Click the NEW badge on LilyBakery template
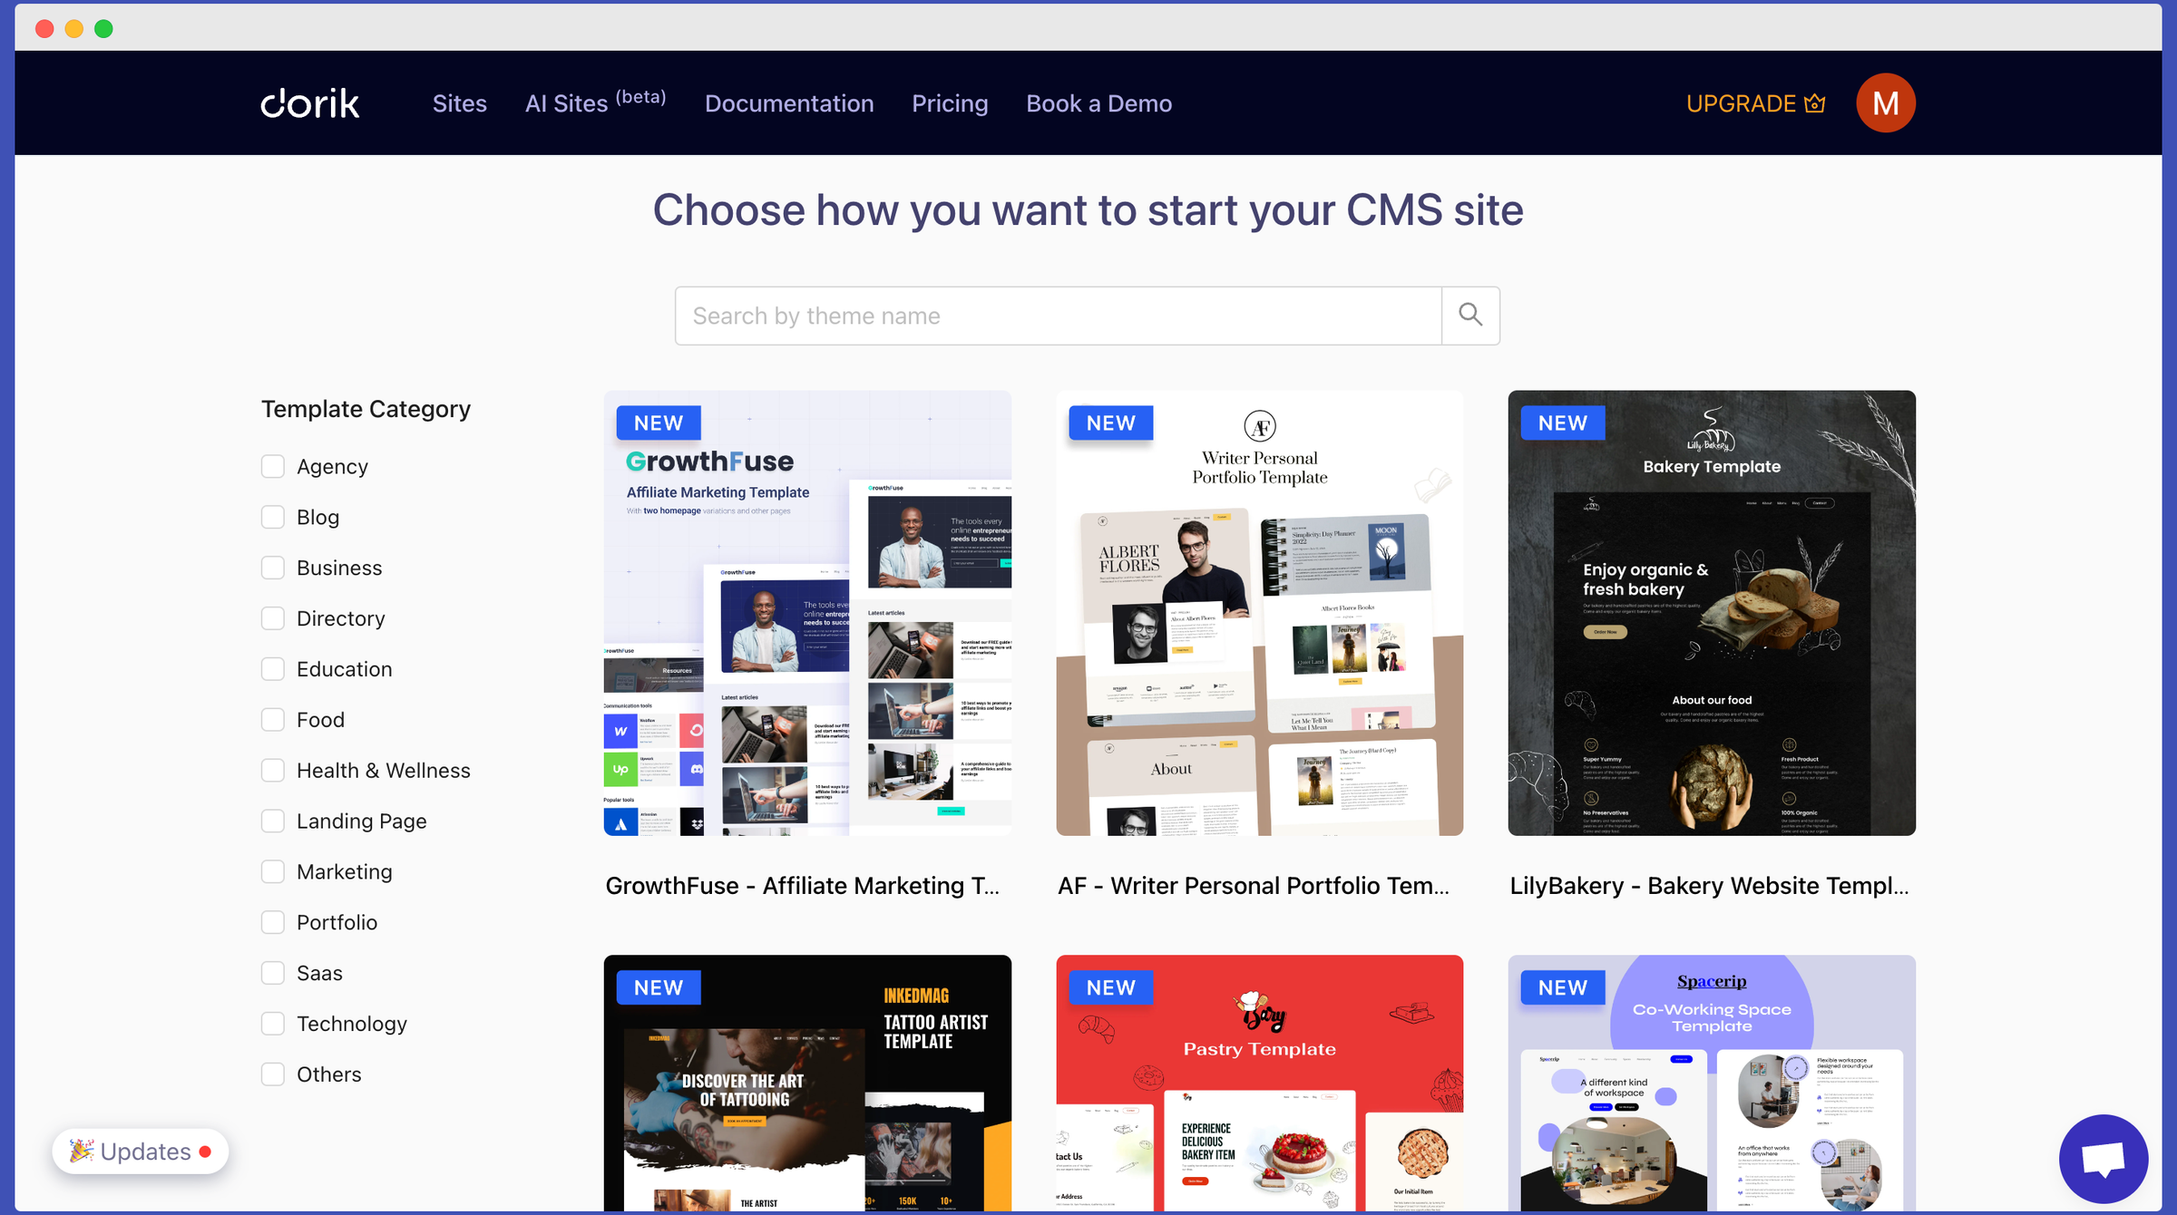Image resolution: width=2177 pixels, height=1215 pixels. (1564, 422)
